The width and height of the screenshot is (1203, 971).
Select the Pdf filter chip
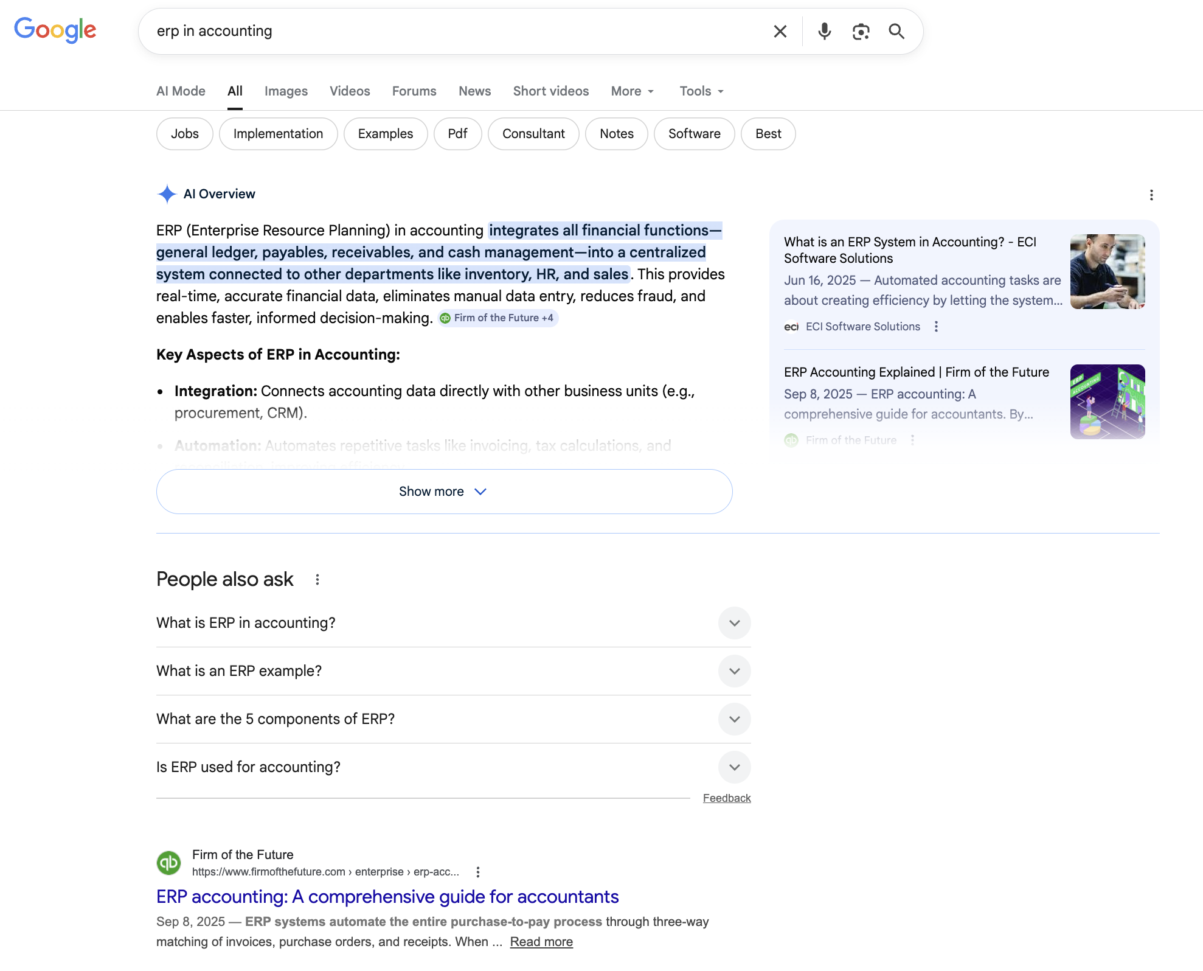(457, 134)
